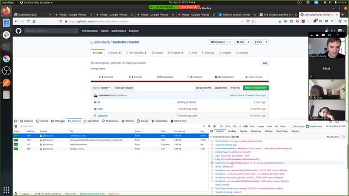Open Postman from the Ubuntu dock
349x196 pixels.
(x=6, y=83)
